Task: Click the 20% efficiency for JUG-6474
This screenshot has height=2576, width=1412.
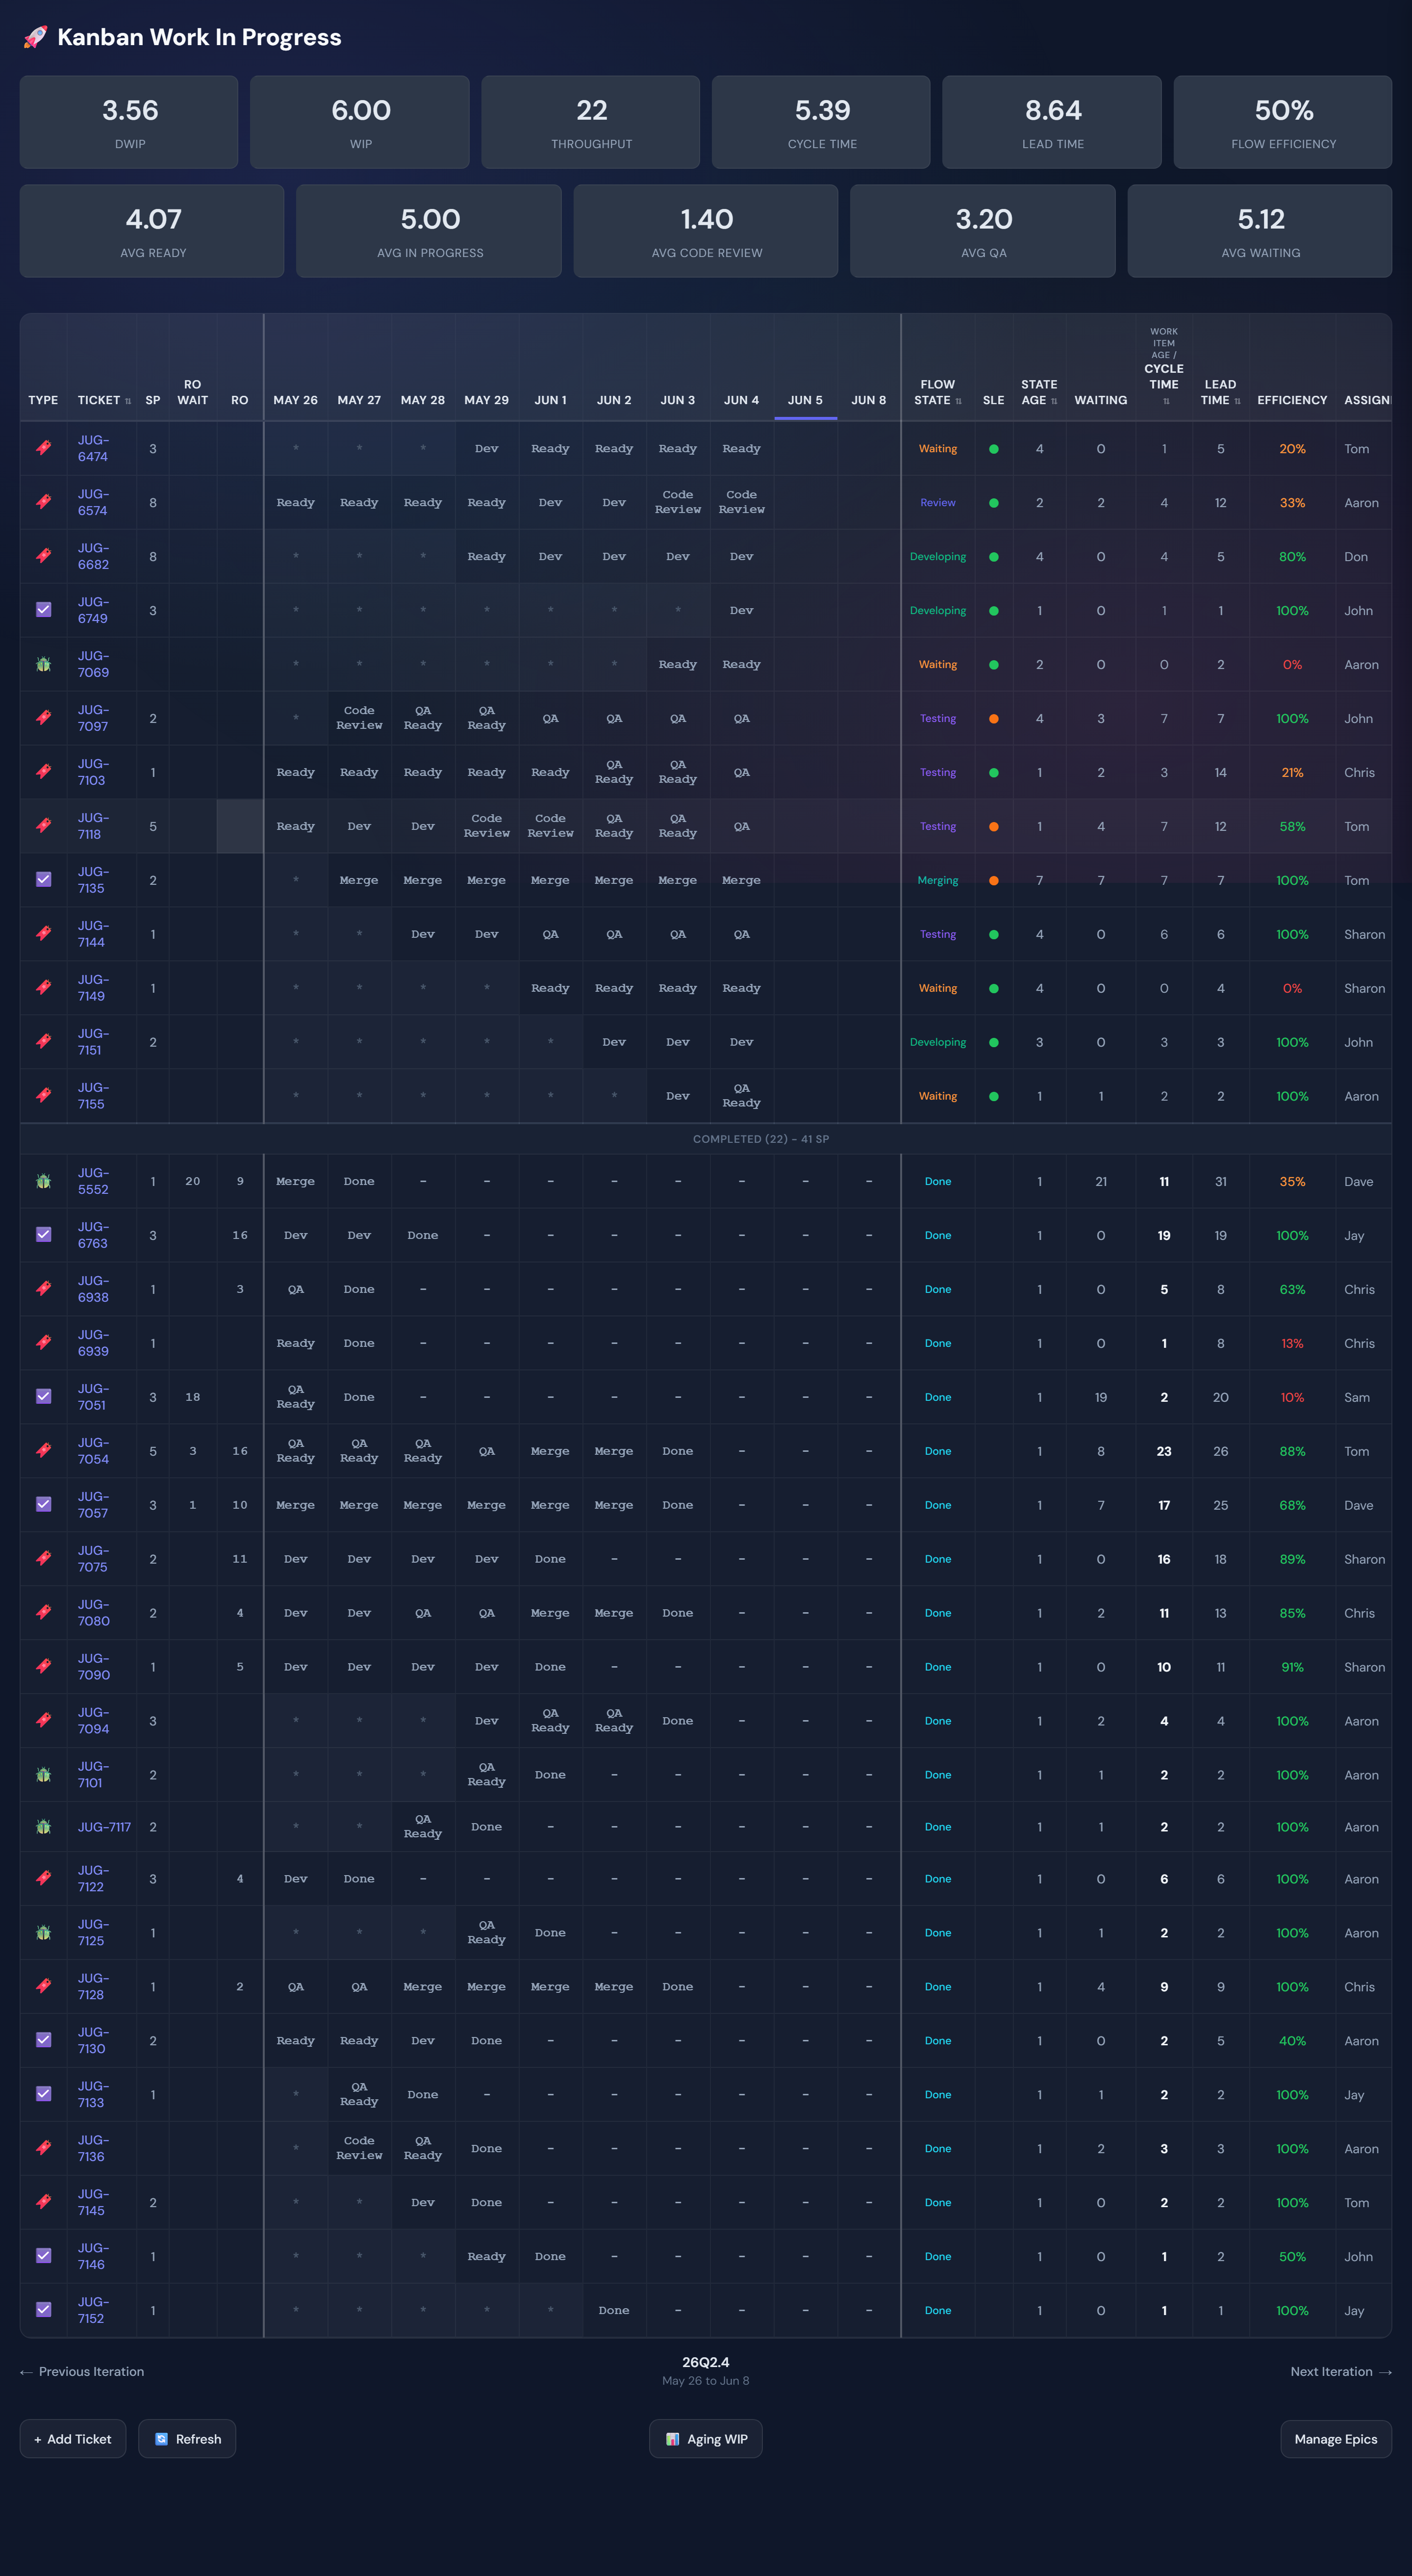Action: tap(1292, 449)
